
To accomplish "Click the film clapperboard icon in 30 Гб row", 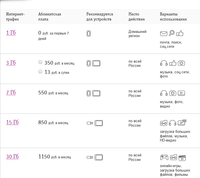I will click(x=182, y=158).
